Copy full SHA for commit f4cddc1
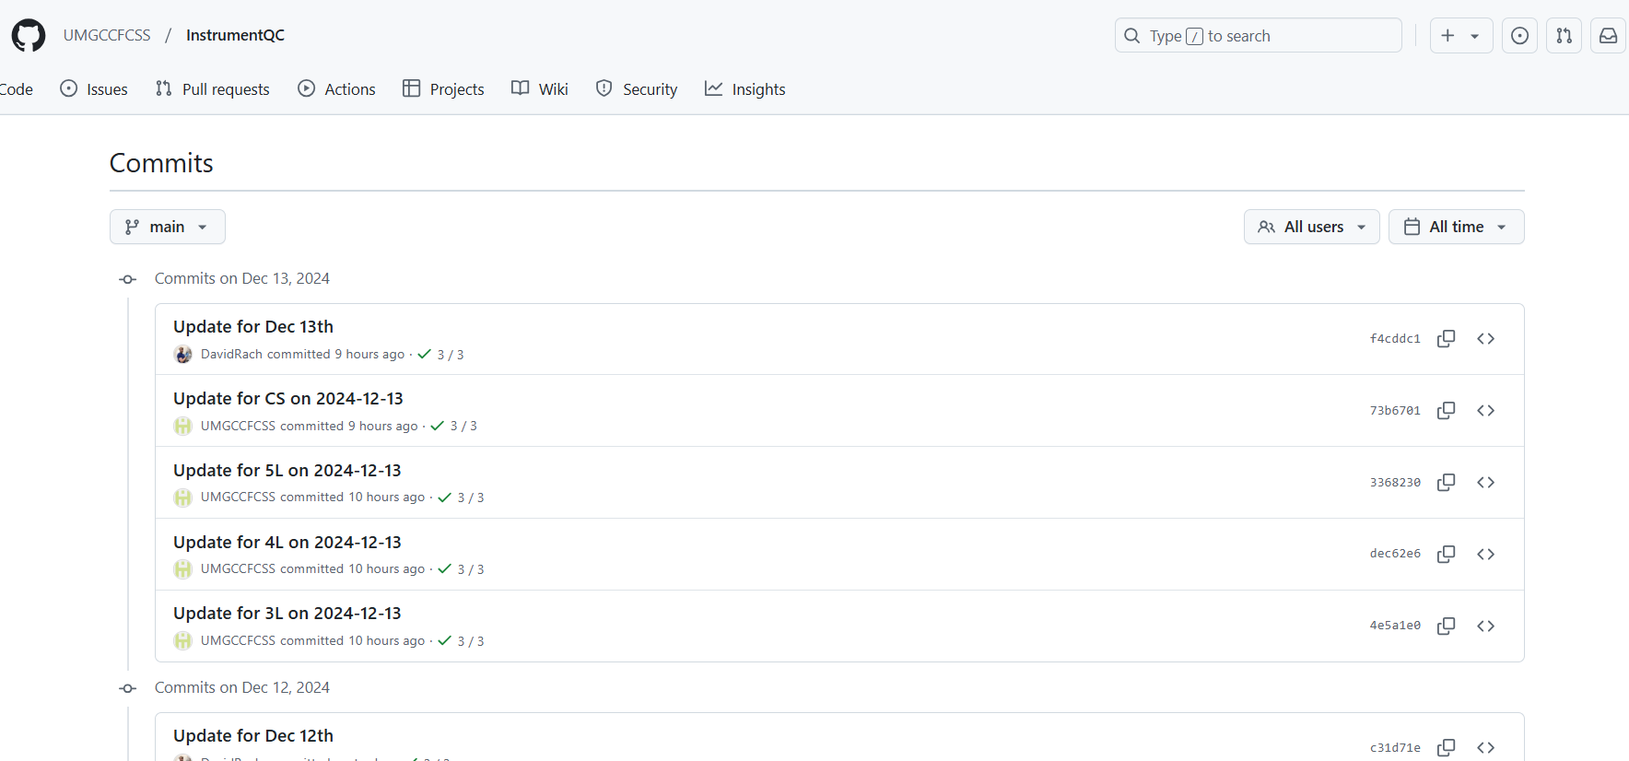This screenshot has width=1629, height=761. coord(1446,339)
